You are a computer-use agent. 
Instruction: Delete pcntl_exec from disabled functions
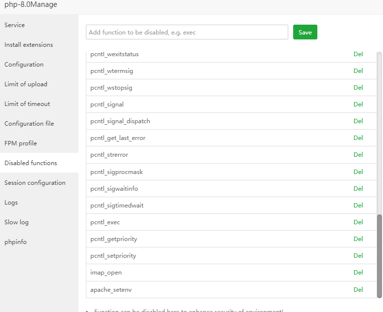358,222
